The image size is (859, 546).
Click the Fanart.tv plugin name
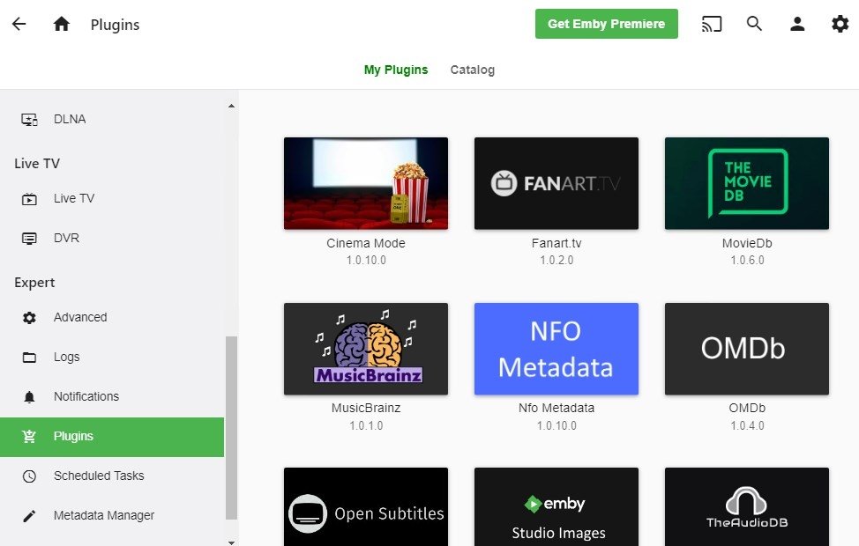(x=556, y=243)
